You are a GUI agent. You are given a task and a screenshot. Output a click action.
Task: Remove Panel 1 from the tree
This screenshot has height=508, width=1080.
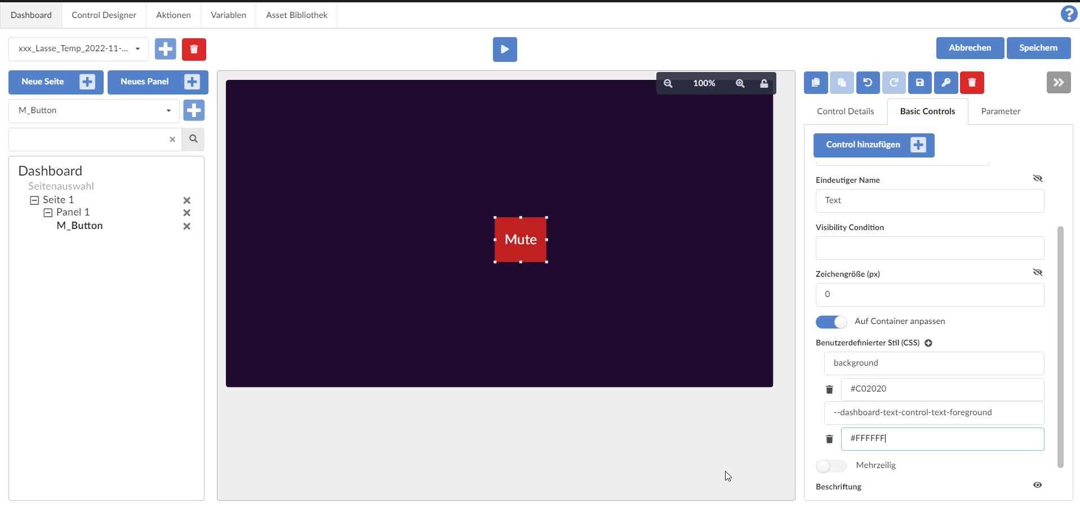[187, 213]
